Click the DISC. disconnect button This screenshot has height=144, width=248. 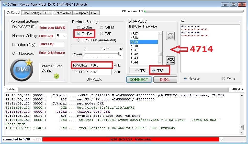click(x=165, y=80)
